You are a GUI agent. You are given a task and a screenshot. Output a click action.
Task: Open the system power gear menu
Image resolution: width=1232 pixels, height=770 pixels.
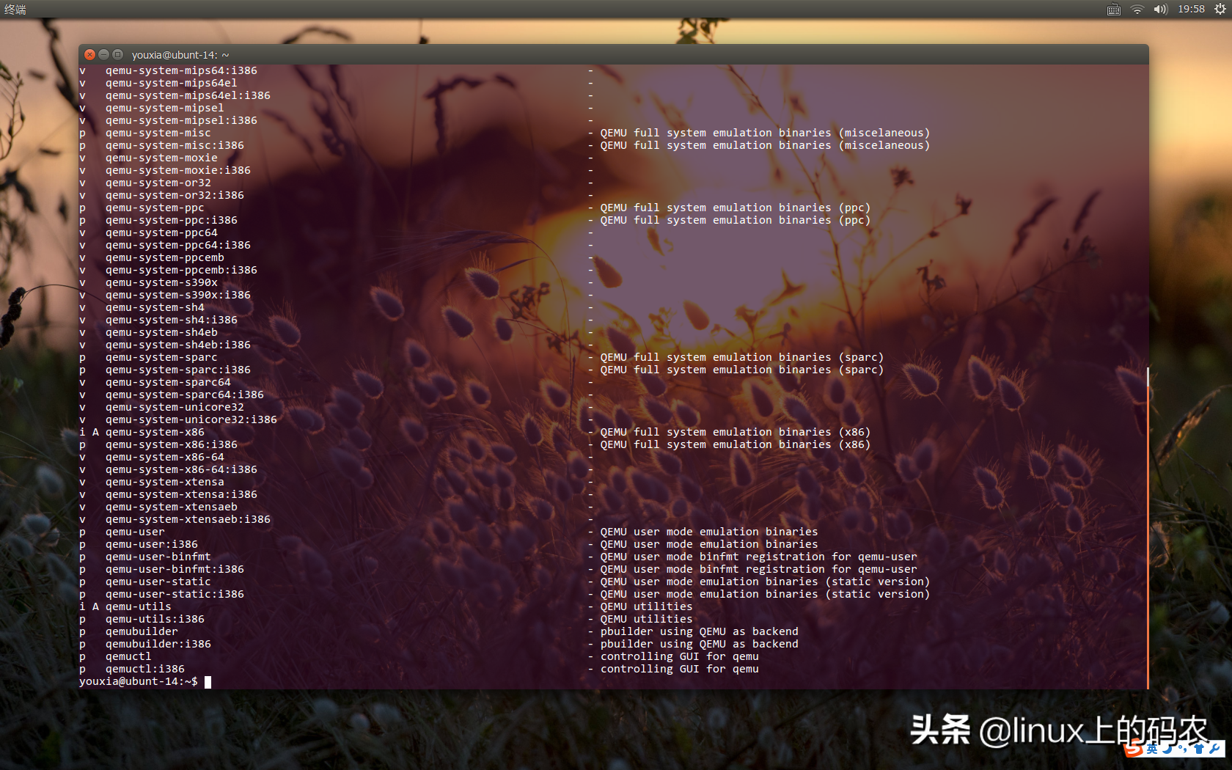coord(1220,10)
